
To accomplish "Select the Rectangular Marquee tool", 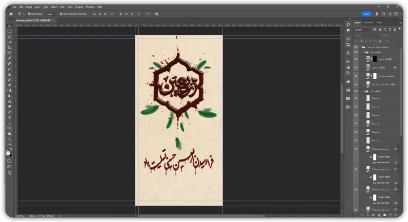I will [10, 32].
